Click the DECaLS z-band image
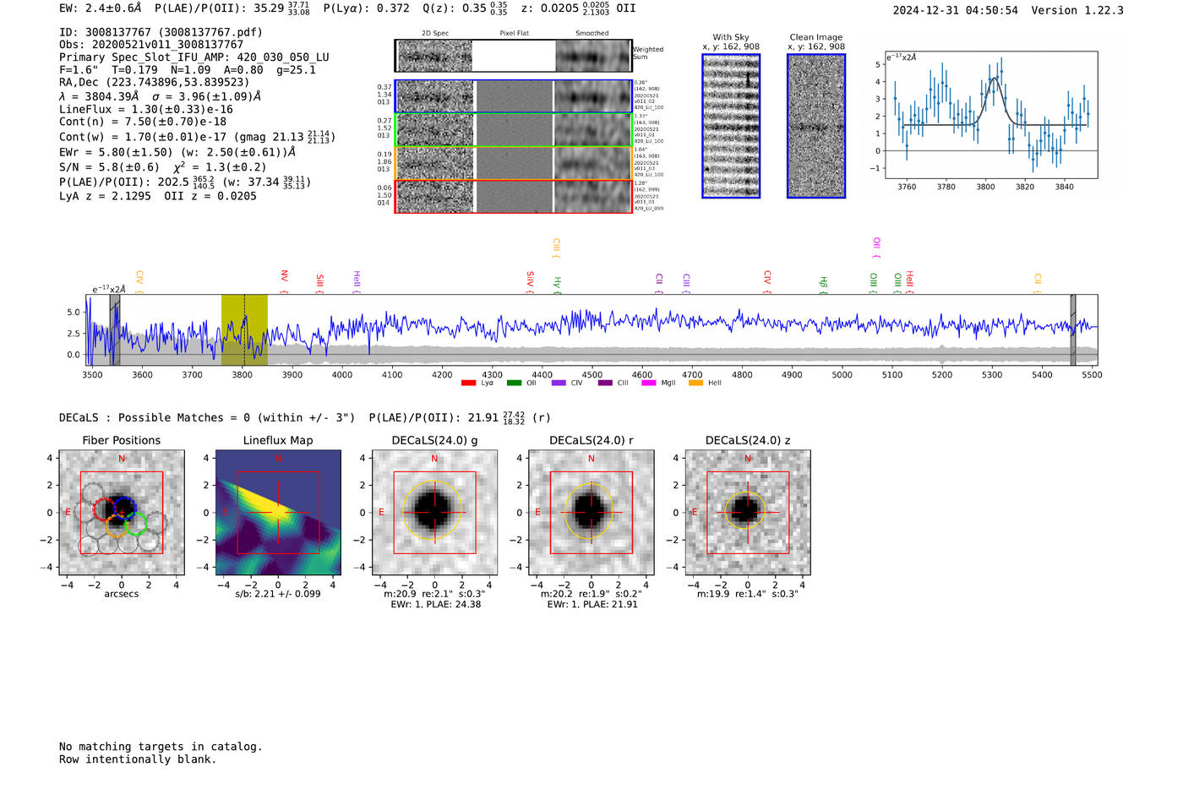Screen dimensions: 1183x805 coord(747,513)
